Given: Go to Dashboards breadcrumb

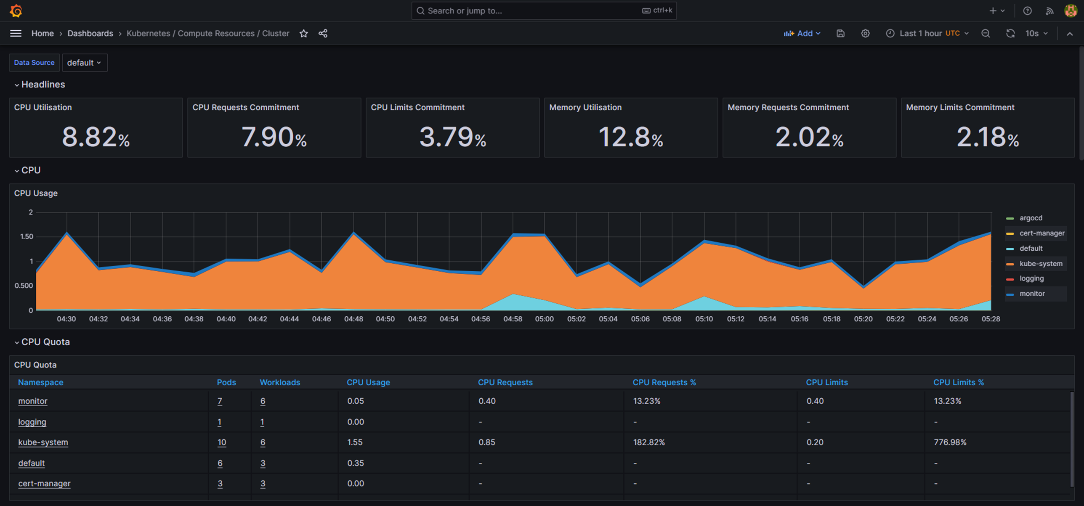Looking at the screenshot, I should click(x=90, y=33).
